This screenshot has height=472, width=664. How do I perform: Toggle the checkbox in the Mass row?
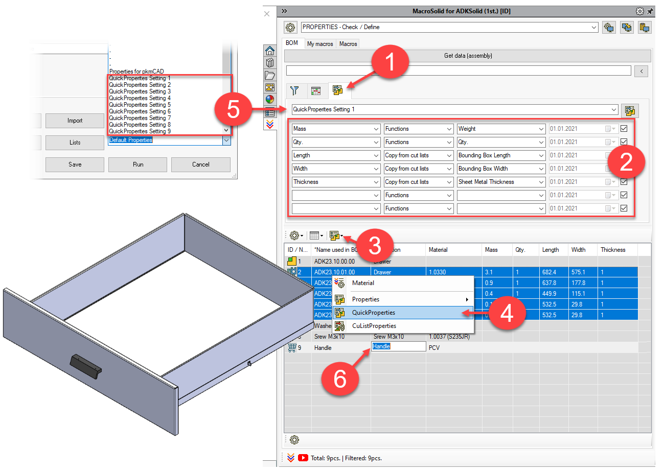coord(624,129)
